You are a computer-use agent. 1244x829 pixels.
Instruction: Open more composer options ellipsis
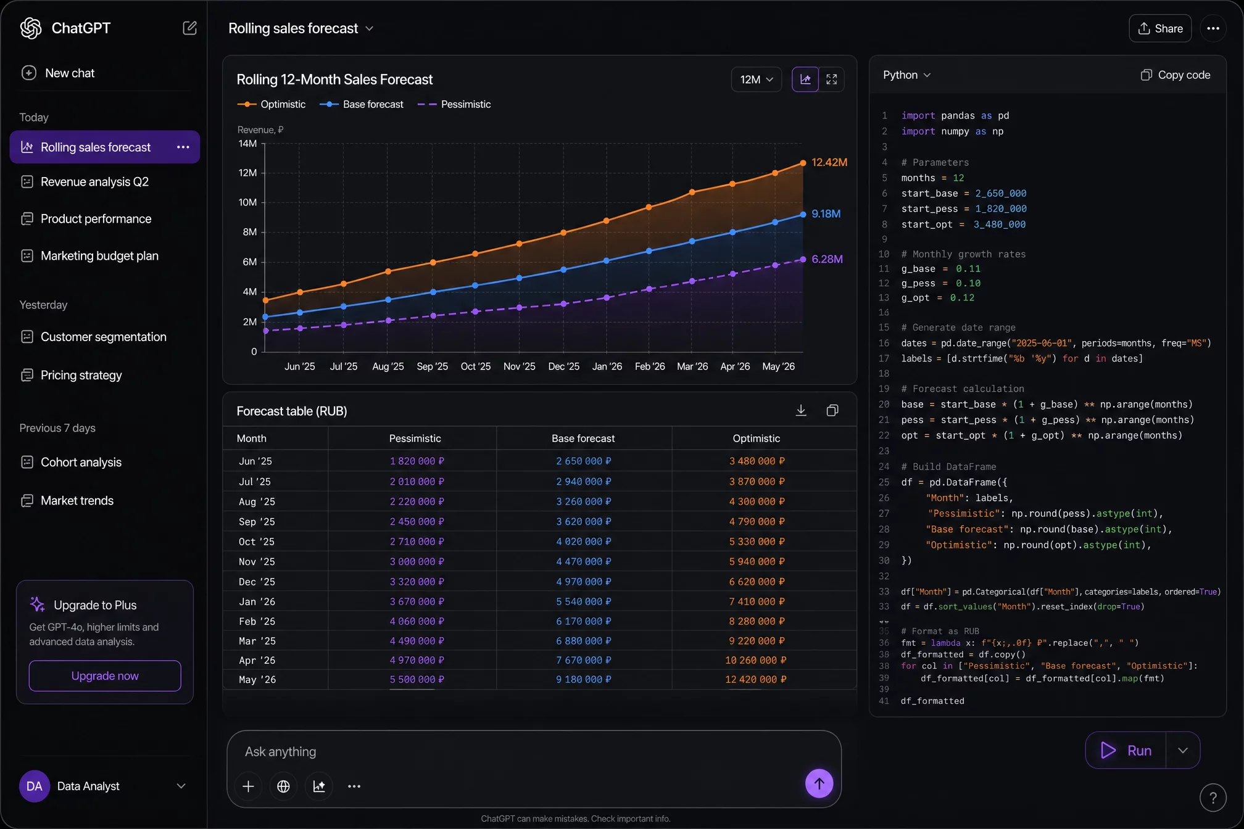pyautogui.click(x=354, y=786)
